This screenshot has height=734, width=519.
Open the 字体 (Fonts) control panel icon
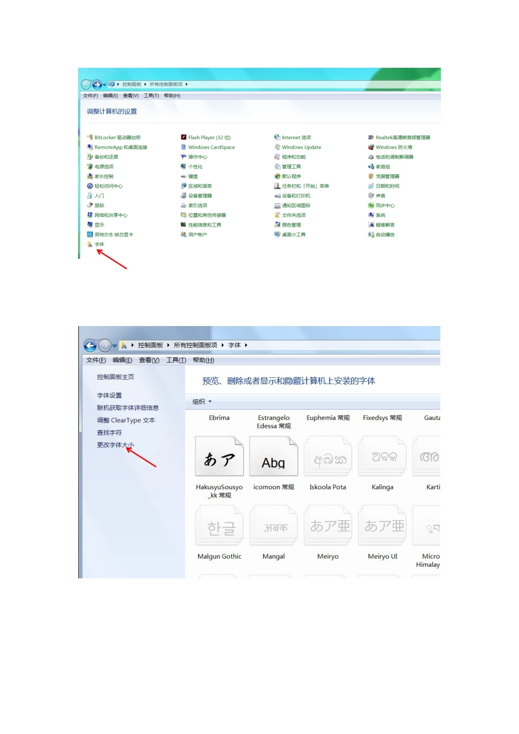[x=90, y=245]
